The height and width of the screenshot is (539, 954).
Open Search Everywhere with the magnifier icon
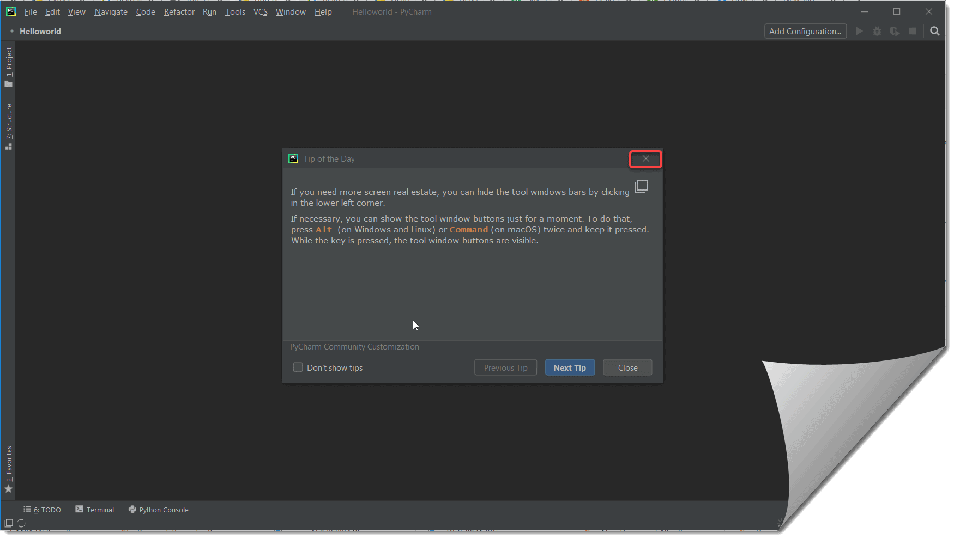tap(934, 31)
